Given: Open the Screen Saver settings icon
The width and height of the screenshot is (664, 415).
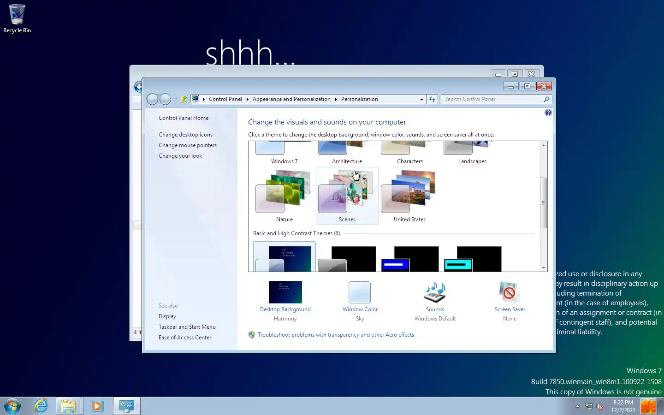Looking at the screenshot, I should [510, 292].
